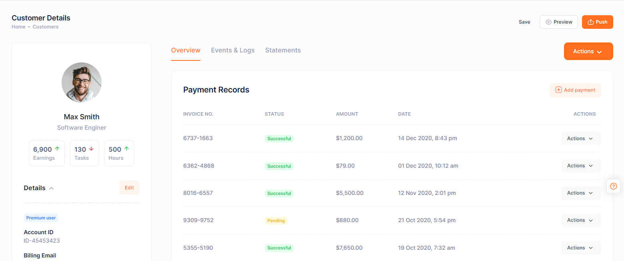Image resolution: width=624 pixels, height=261 pixels.
Task: Open the Statements tab
Action: [x=283, y=50]
